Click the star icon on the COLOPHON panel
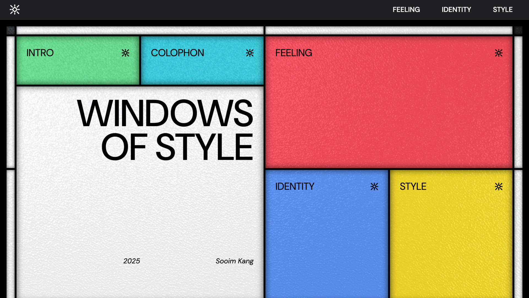 point(250,53)
